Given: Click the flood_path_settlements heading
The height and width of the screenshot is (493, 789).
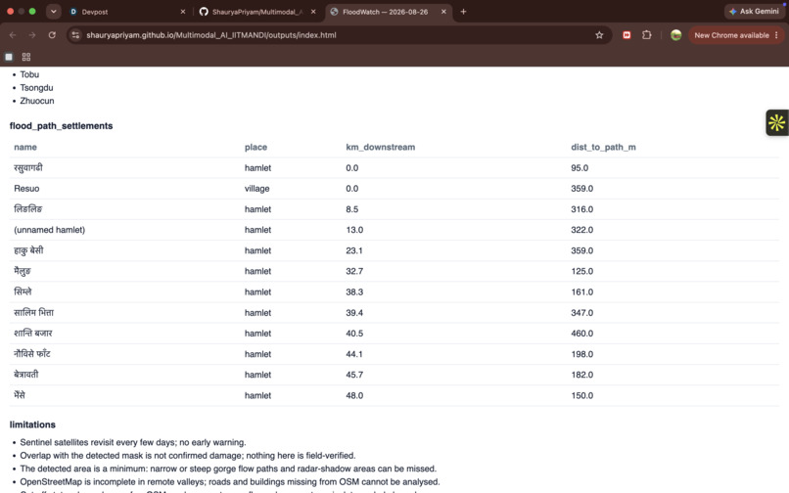Looking at the screenshot, I should [61, 126].
